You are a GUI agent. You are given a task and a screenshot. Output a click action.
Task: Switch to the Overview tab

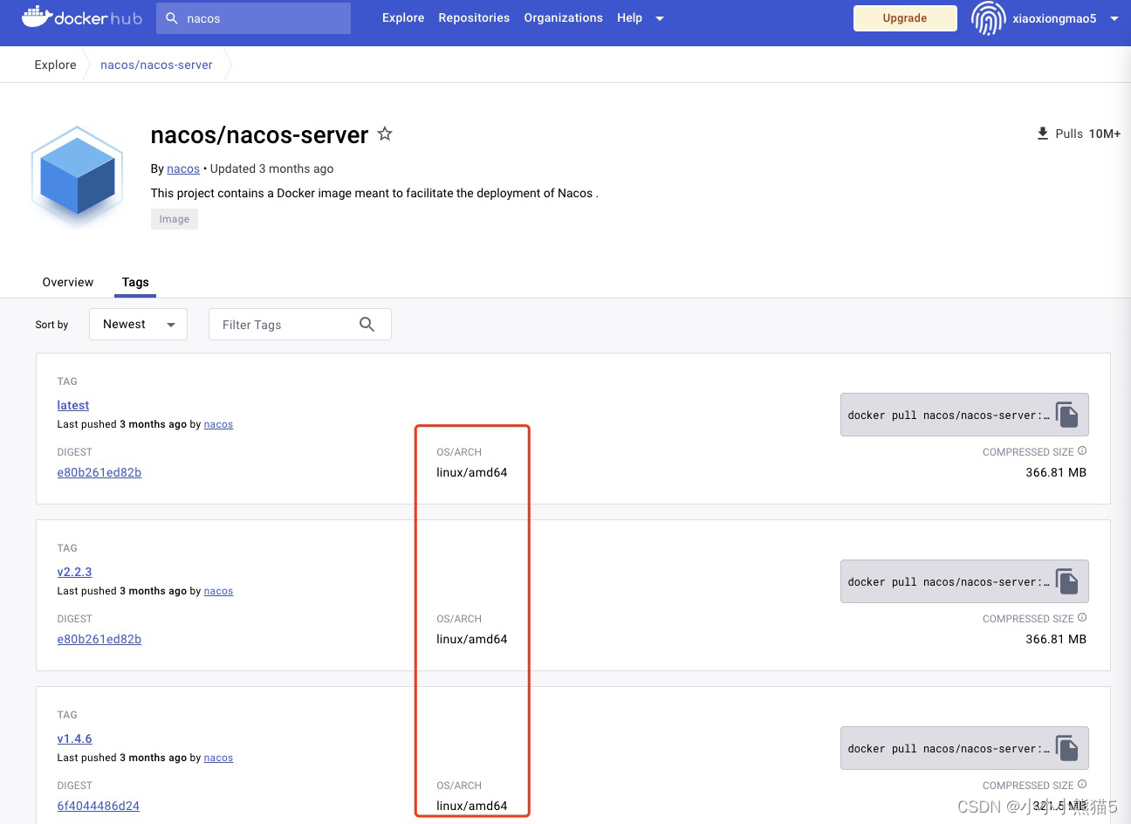(x=68, y=282)
